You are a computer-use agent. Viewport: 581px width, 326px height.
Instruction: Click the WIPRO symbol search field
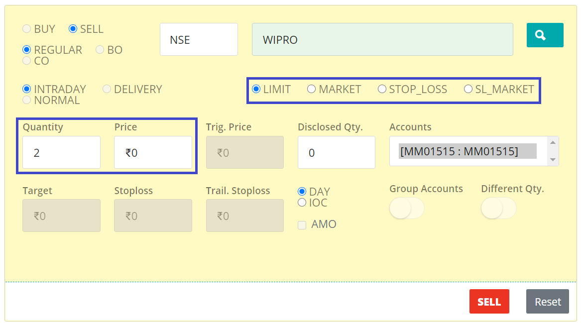[382, 39]
